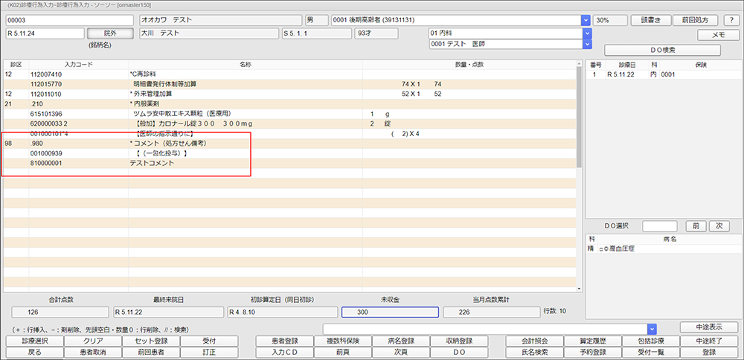Click the 前 button beside ＤＯ選択
744x360 pixels.
[x=694, y=225]
